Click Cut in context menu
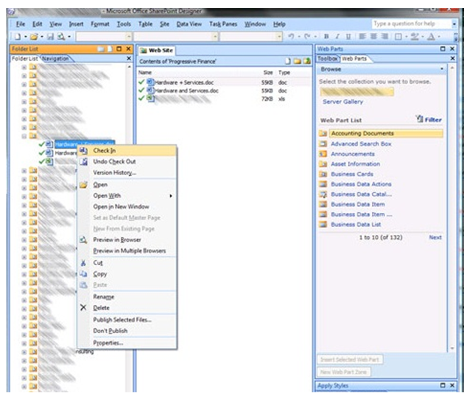473x398 pixels. pos(127,263)
